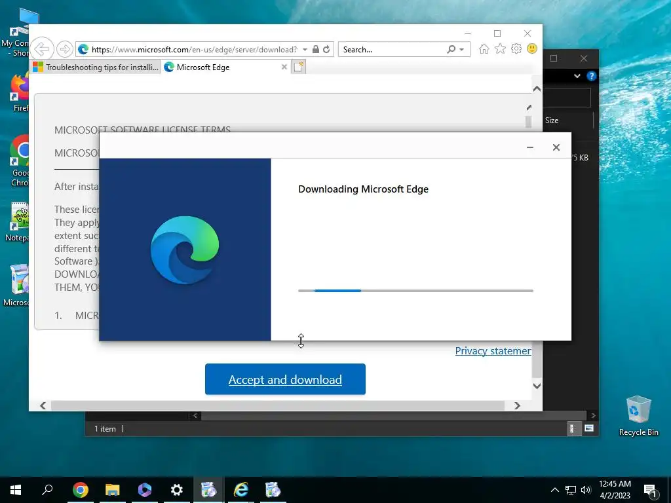Maximize the File Explorer window
Screen dimensions: 671x503
tap(553, 58)
